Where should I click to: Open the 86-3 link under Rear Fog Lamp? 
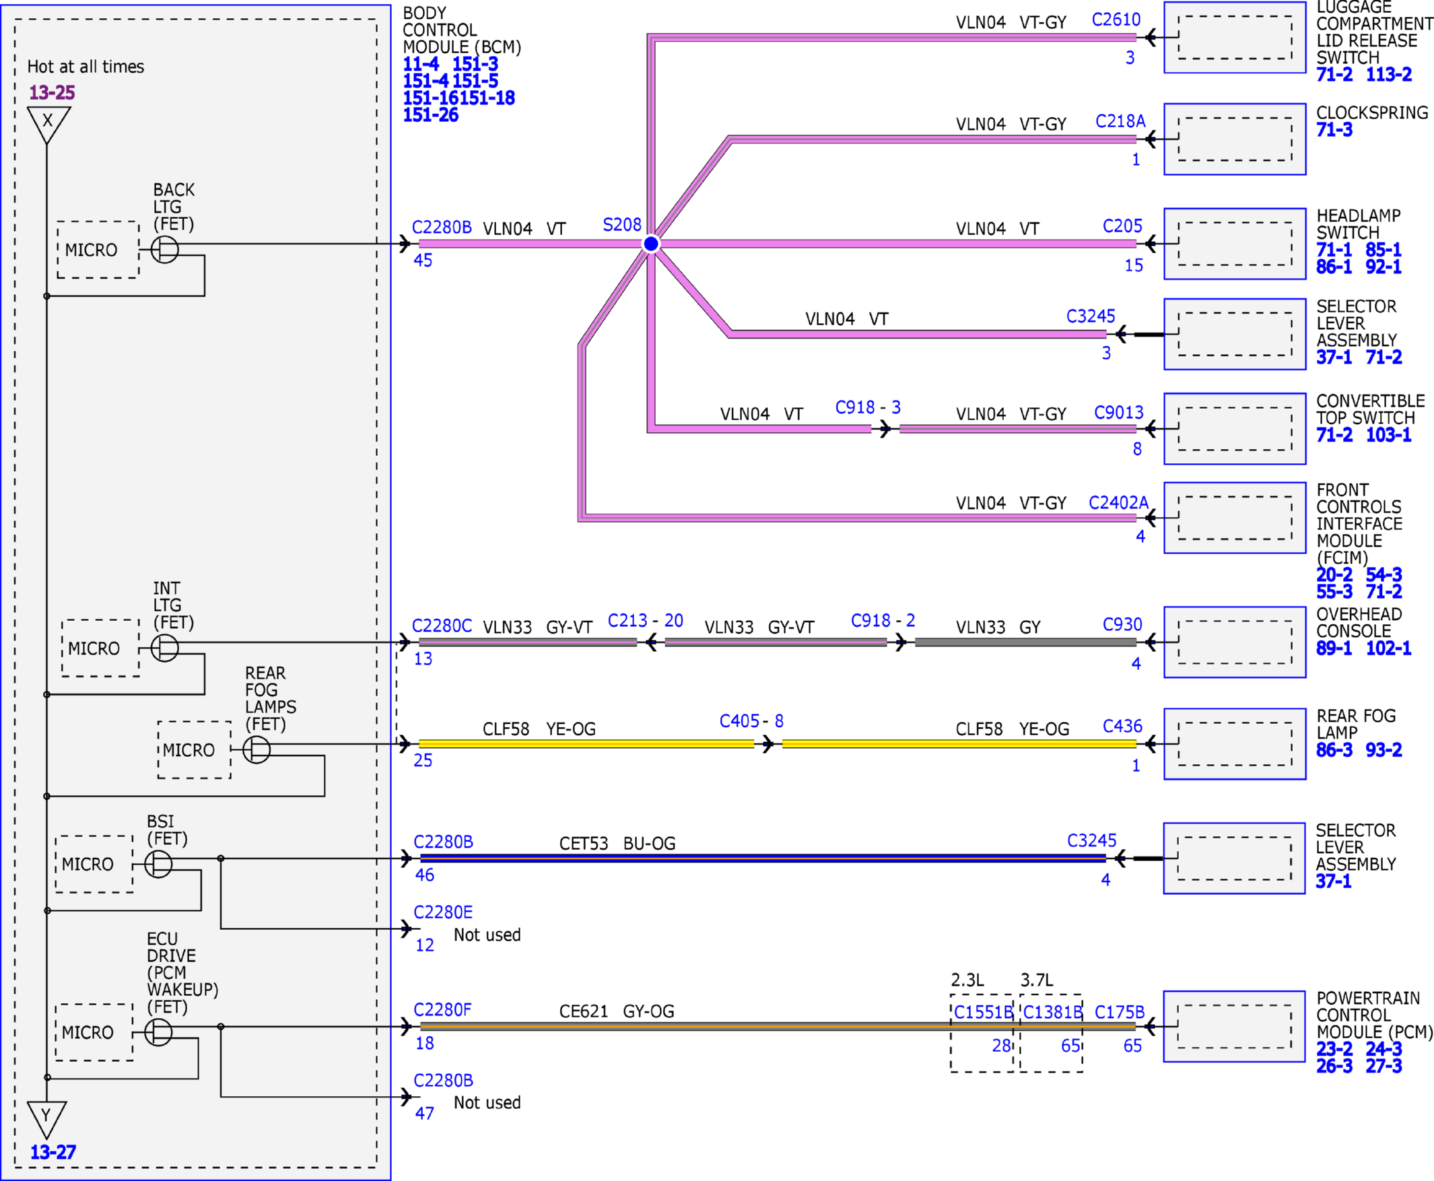(x=1334, y=749)
